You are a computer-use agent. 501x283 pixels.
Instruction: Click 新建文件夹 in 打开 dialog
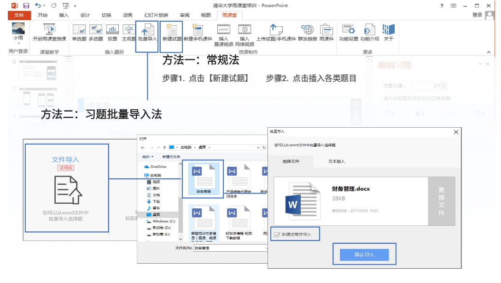(171, 157)
